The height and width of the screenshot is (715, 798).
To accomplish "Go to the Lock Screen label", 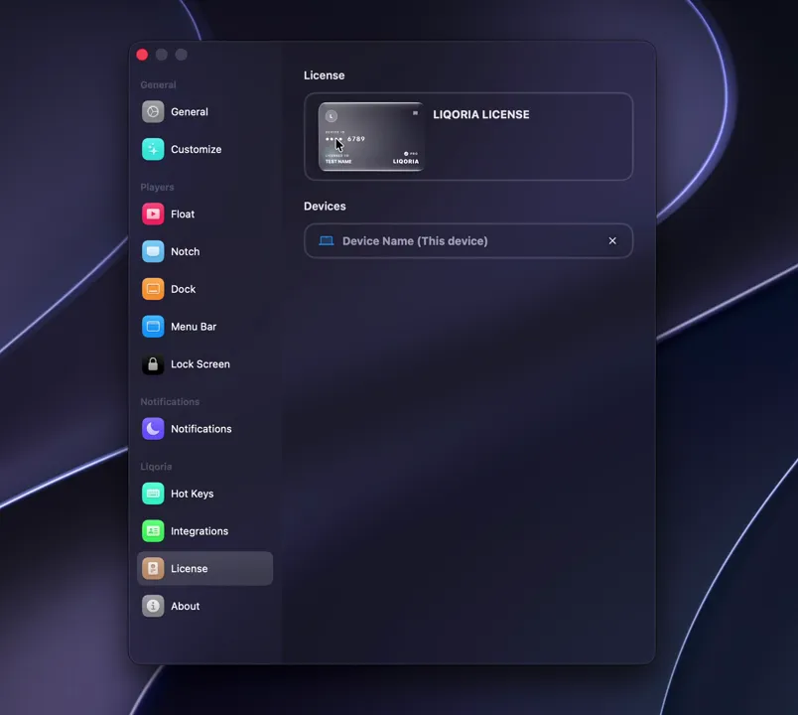I will (x=200, y=364).
